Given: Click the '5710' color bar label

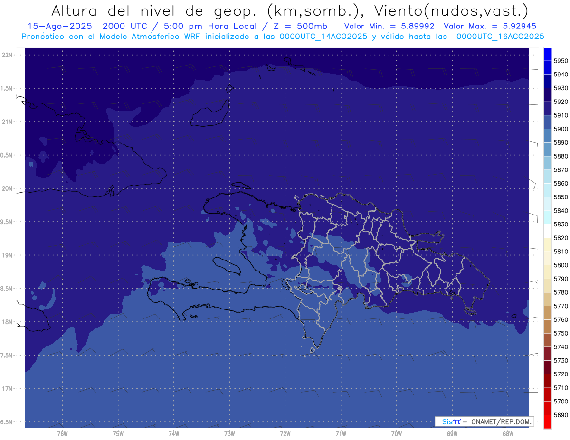Looking at the screenshot, I should coord(560,388).
